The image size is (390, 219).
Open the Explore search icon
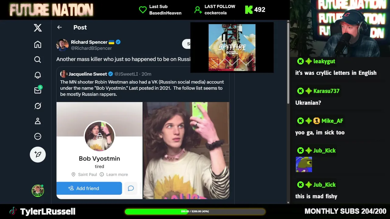[38, 60]
